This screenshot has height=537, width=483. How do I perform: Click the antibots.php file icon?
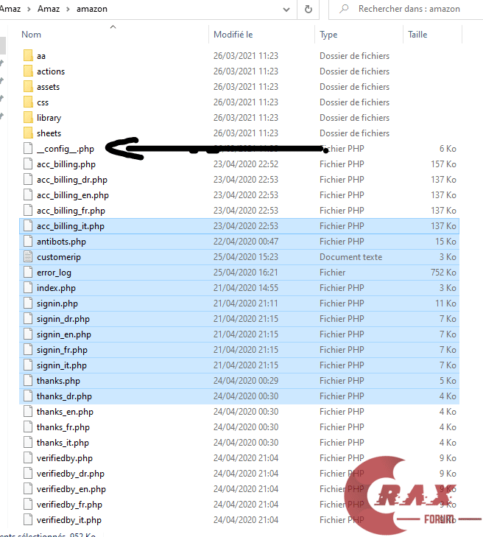(28, 241)
